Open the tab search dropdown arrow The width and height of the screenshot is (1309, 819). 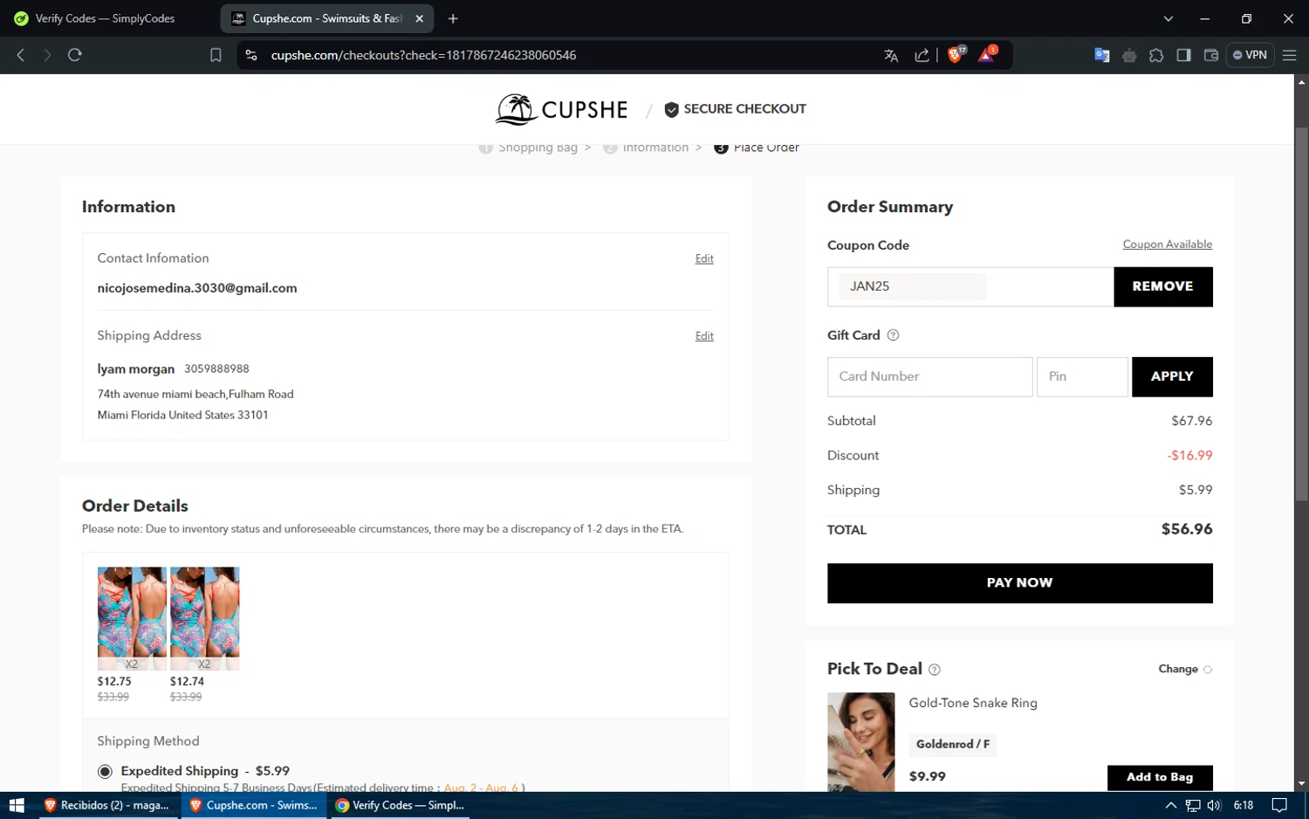pyautogui.click(x=1169, y=18)
